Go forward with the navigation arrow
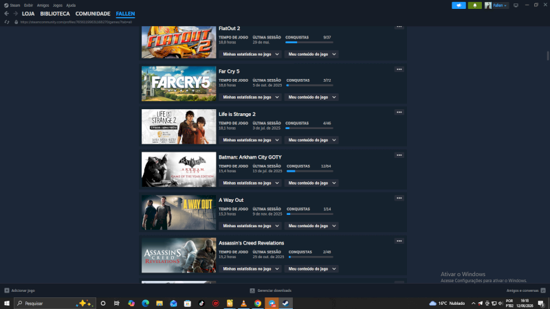Screen dimensions: 550x309 pos(15,14)
